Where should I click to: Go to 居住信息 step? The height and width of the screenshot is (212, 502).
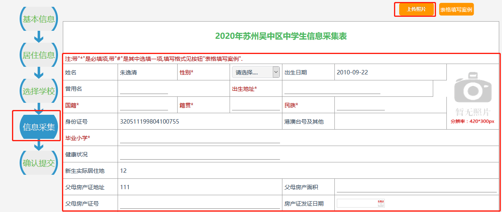coord(38,55)
